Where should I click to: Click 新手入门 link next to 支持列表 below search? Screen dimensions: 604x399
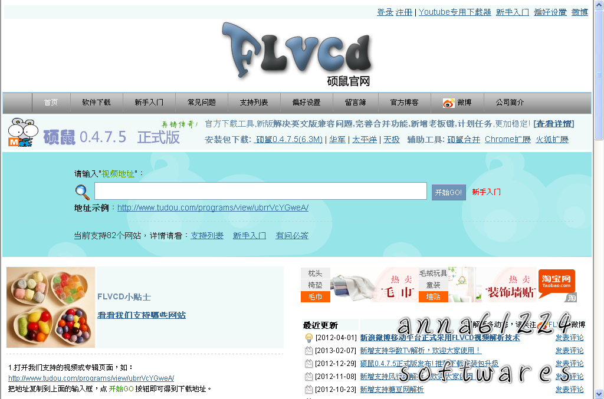pyautogui.click(x=250, y=236)
